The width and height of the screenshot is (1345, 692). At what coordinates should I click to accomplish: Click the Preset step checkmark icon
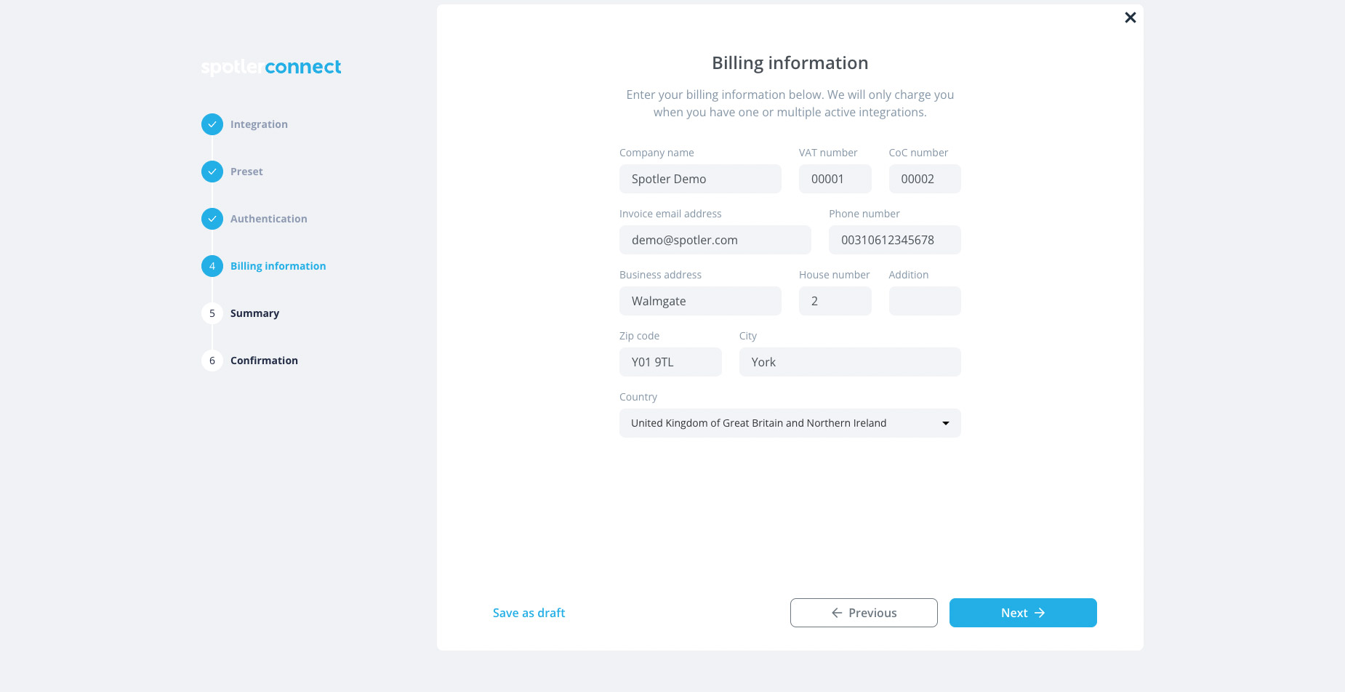(212, 172)
